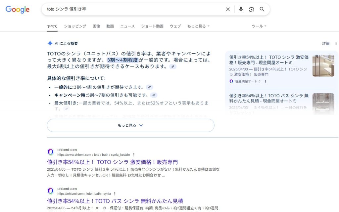The height and width of the screenshot is (212, 339).
Task: Select the すべて tab
Action: pos(52,26)
